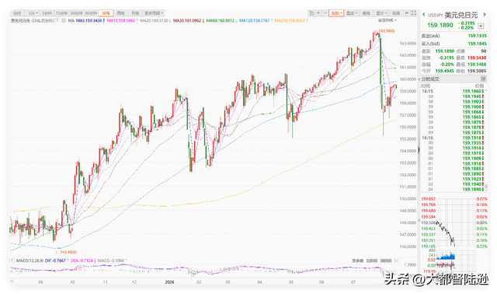Click 换指标 to switch indicator
This screenshot has height=294, width=497.
[x=386, y=261]
